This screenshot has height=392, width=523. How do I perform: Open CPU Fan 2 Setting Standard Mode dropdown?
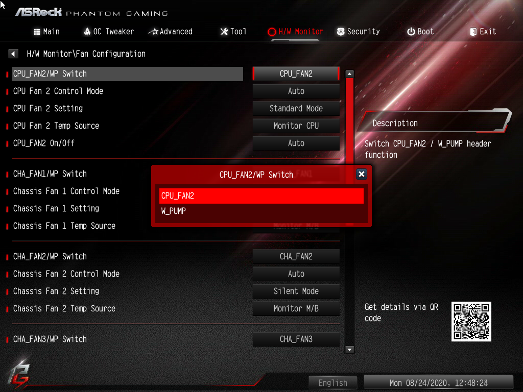click(296, 108)
